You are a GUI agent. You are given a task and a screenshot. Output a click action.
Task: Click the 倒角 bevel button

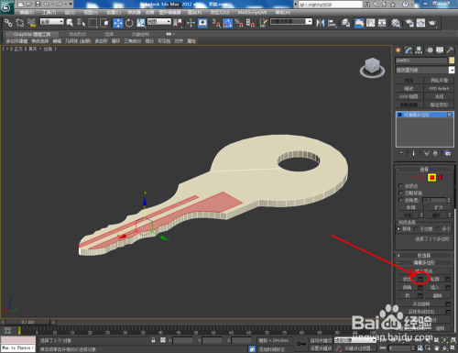tap(408, 287)
